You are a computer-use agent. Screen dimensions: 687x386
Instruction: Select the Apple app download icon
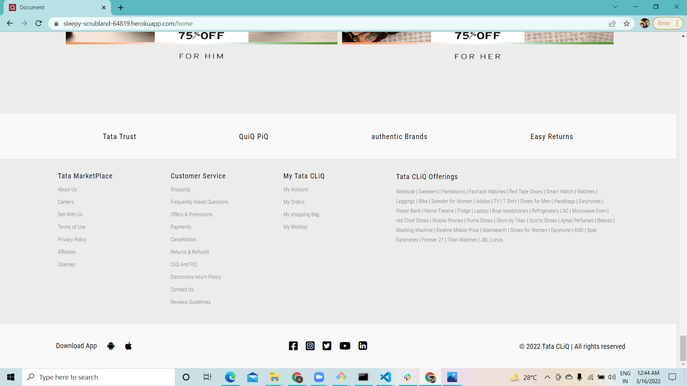coord(128,346)
